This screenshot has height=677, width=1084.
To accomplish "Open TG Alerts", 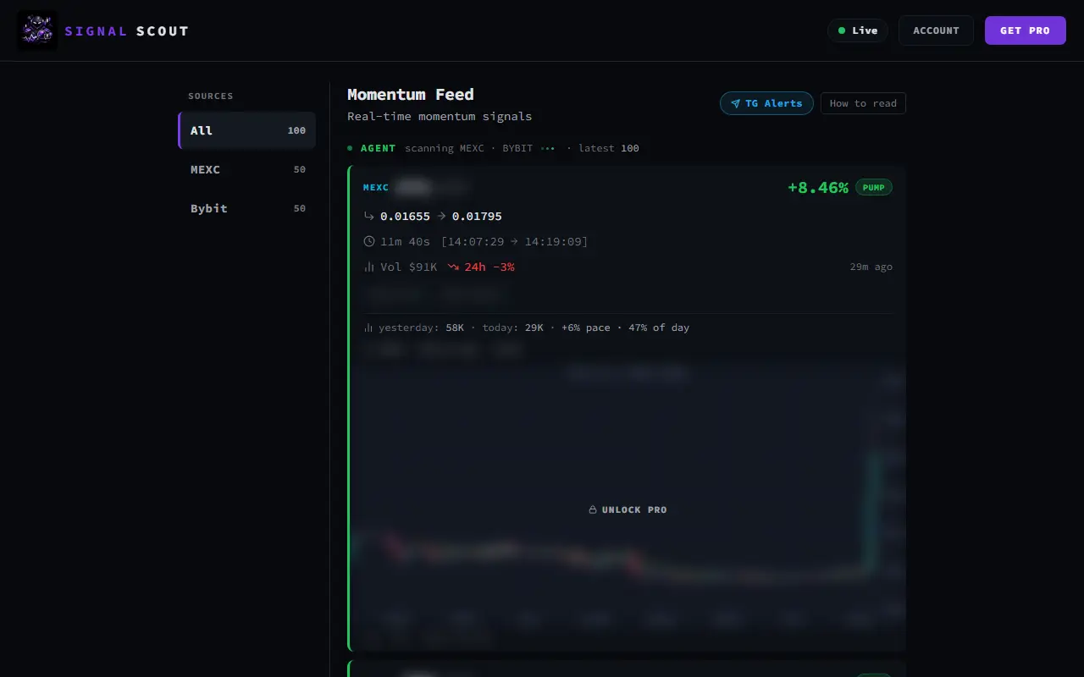I will 766,103.
